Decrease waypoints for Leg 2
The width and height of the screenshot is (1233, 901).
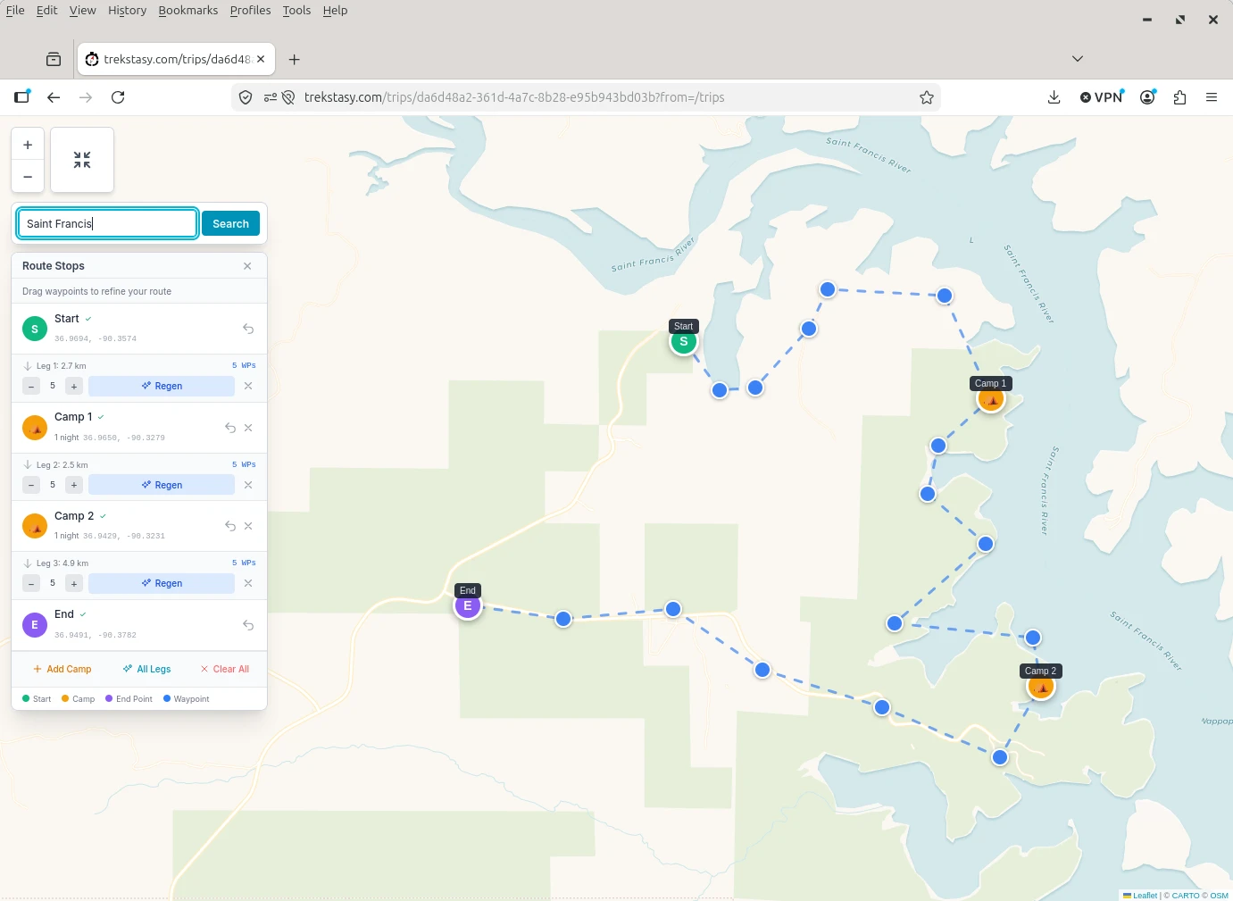pos(31,485)
